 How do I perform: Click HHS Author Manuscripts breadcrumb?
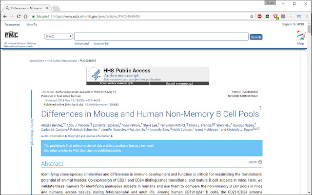pyautogui.click(x=62, y=60)
